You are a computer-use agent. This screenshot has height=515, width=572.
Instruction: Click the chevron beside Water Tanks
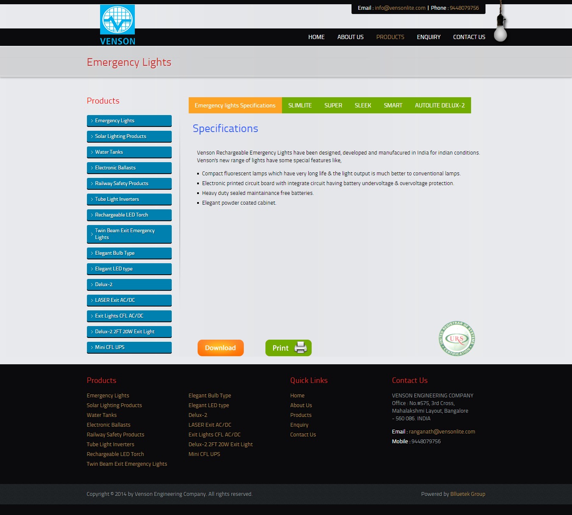tap(92, 152)
